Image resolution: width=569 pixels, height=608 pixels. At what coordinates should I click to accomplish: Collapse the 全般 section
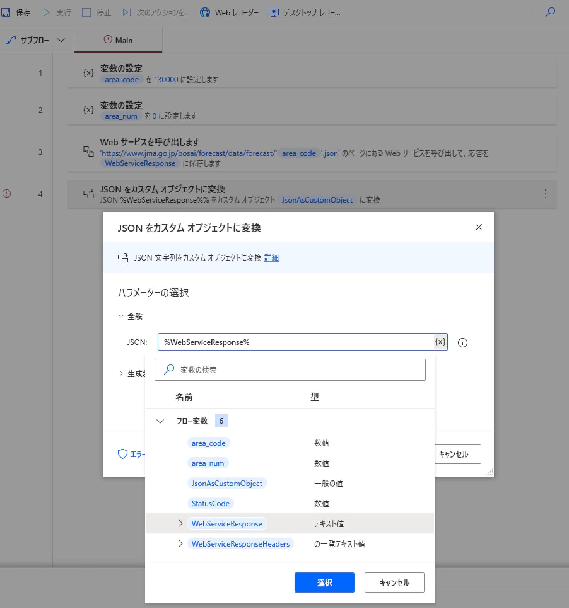pyautogui.click(x=121, y=316)
